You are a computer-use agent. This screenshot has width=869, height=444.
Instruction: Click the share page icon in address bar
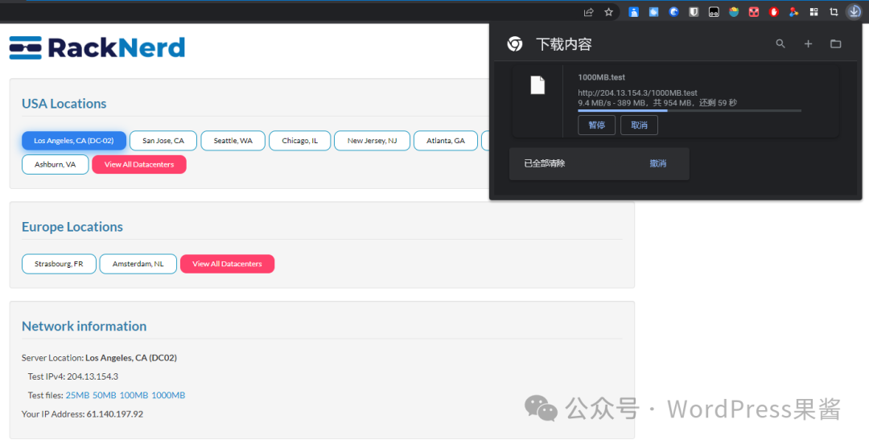[588, 11]
